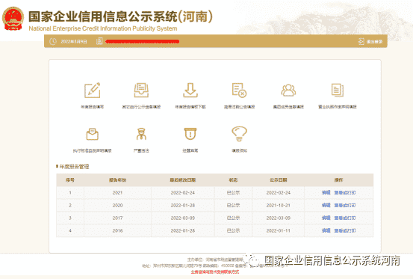Screen dimensions: 413x279
Task: Click the 年度报告管理 section heading
Action: click(74, 166)
